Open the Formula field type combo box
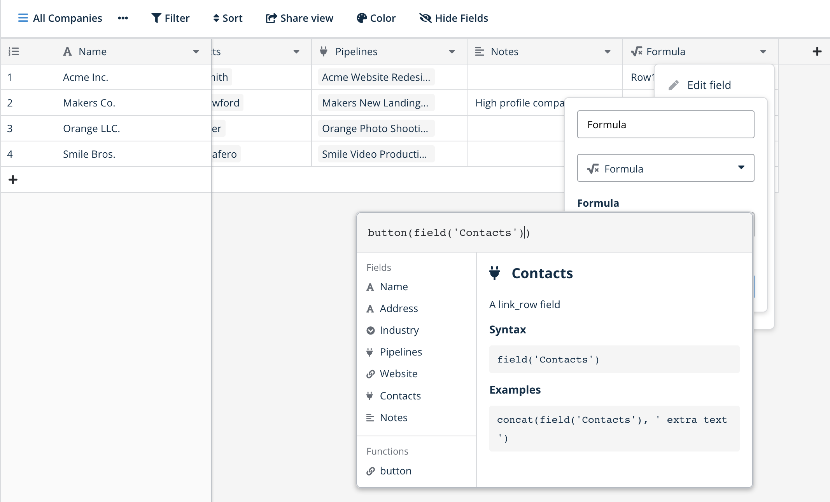Screen dimensions: 830x502 (x=665, y=168)
